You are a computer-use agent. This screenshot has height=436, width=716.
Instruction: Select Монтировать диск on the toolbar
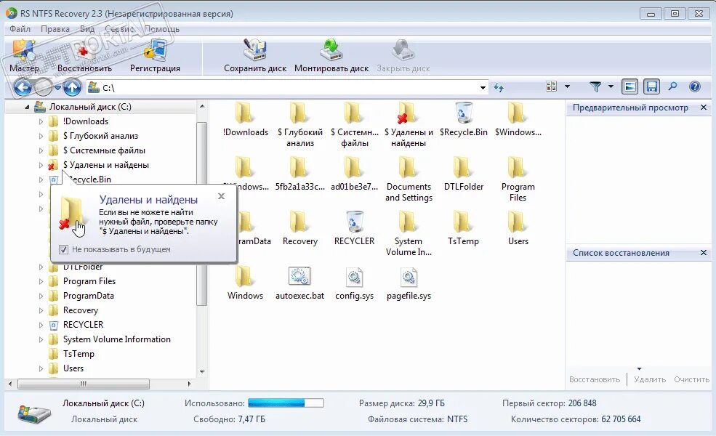[x=332, y=54]
